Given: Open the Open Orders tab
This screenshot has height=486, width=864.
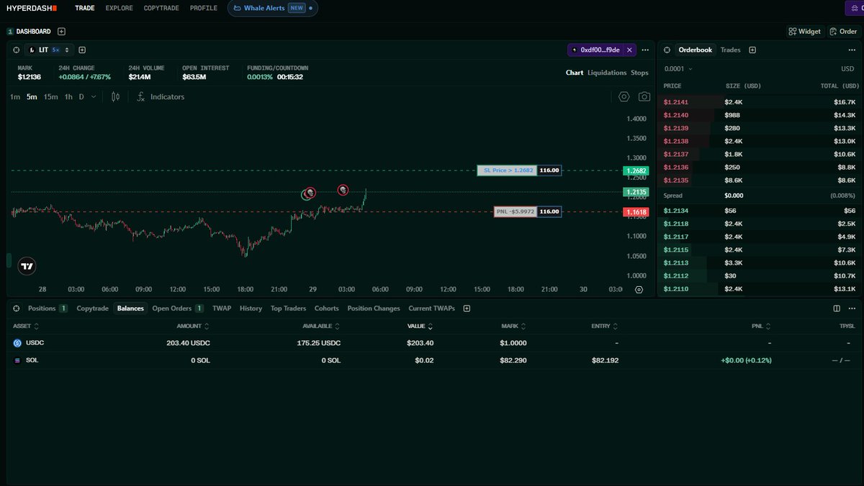Looking at the screenshot, I should pyautogui.click(x=178, y=308).
